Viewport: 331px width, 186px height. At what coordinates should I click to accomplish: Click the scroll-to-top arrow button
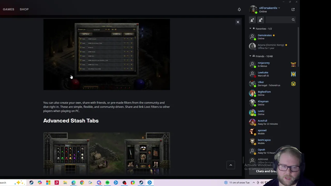tap(231, 165)
